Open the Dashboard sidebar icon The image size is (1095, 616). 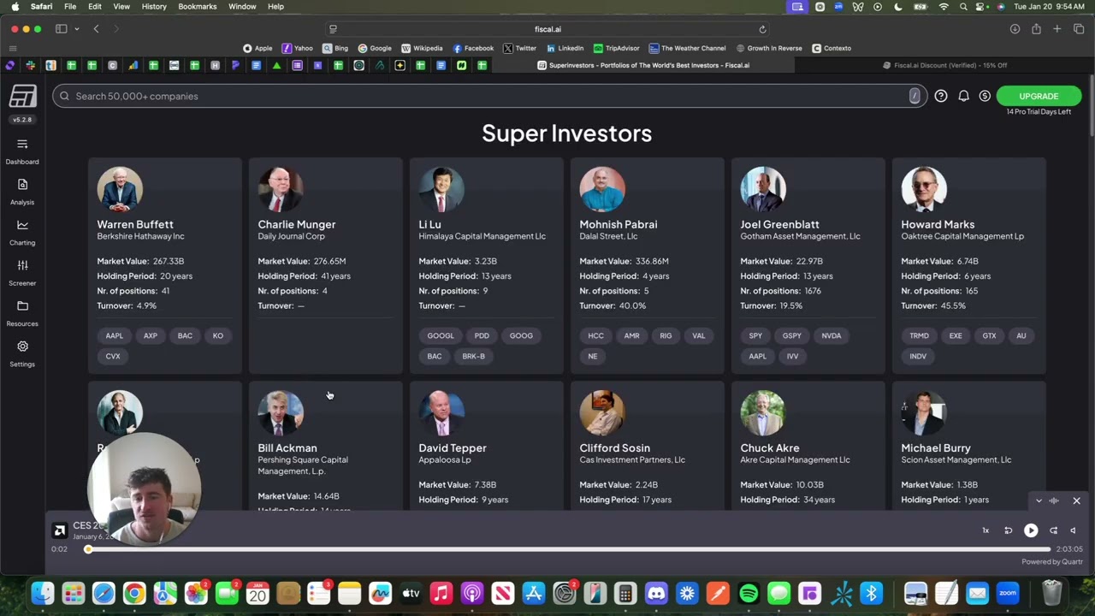pyautogui.click(x=22, y=144)
